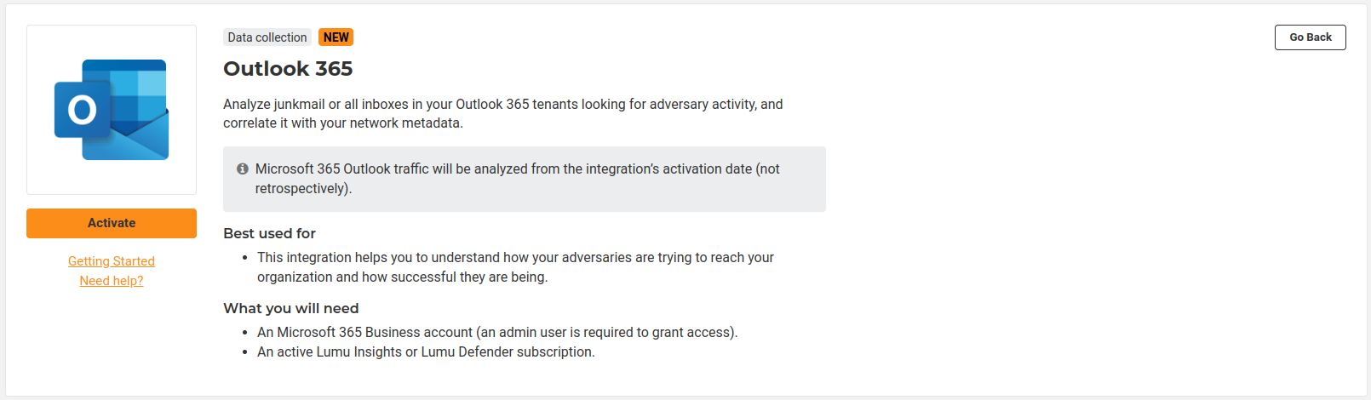This screenshot has height=400, width=1371.
Task: Click the 'What you will need' heading
Action: pyautogui.click(x=290, y=308)
